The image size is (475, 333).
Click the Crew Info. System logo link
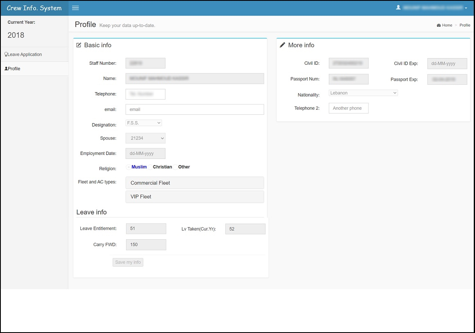34,8
